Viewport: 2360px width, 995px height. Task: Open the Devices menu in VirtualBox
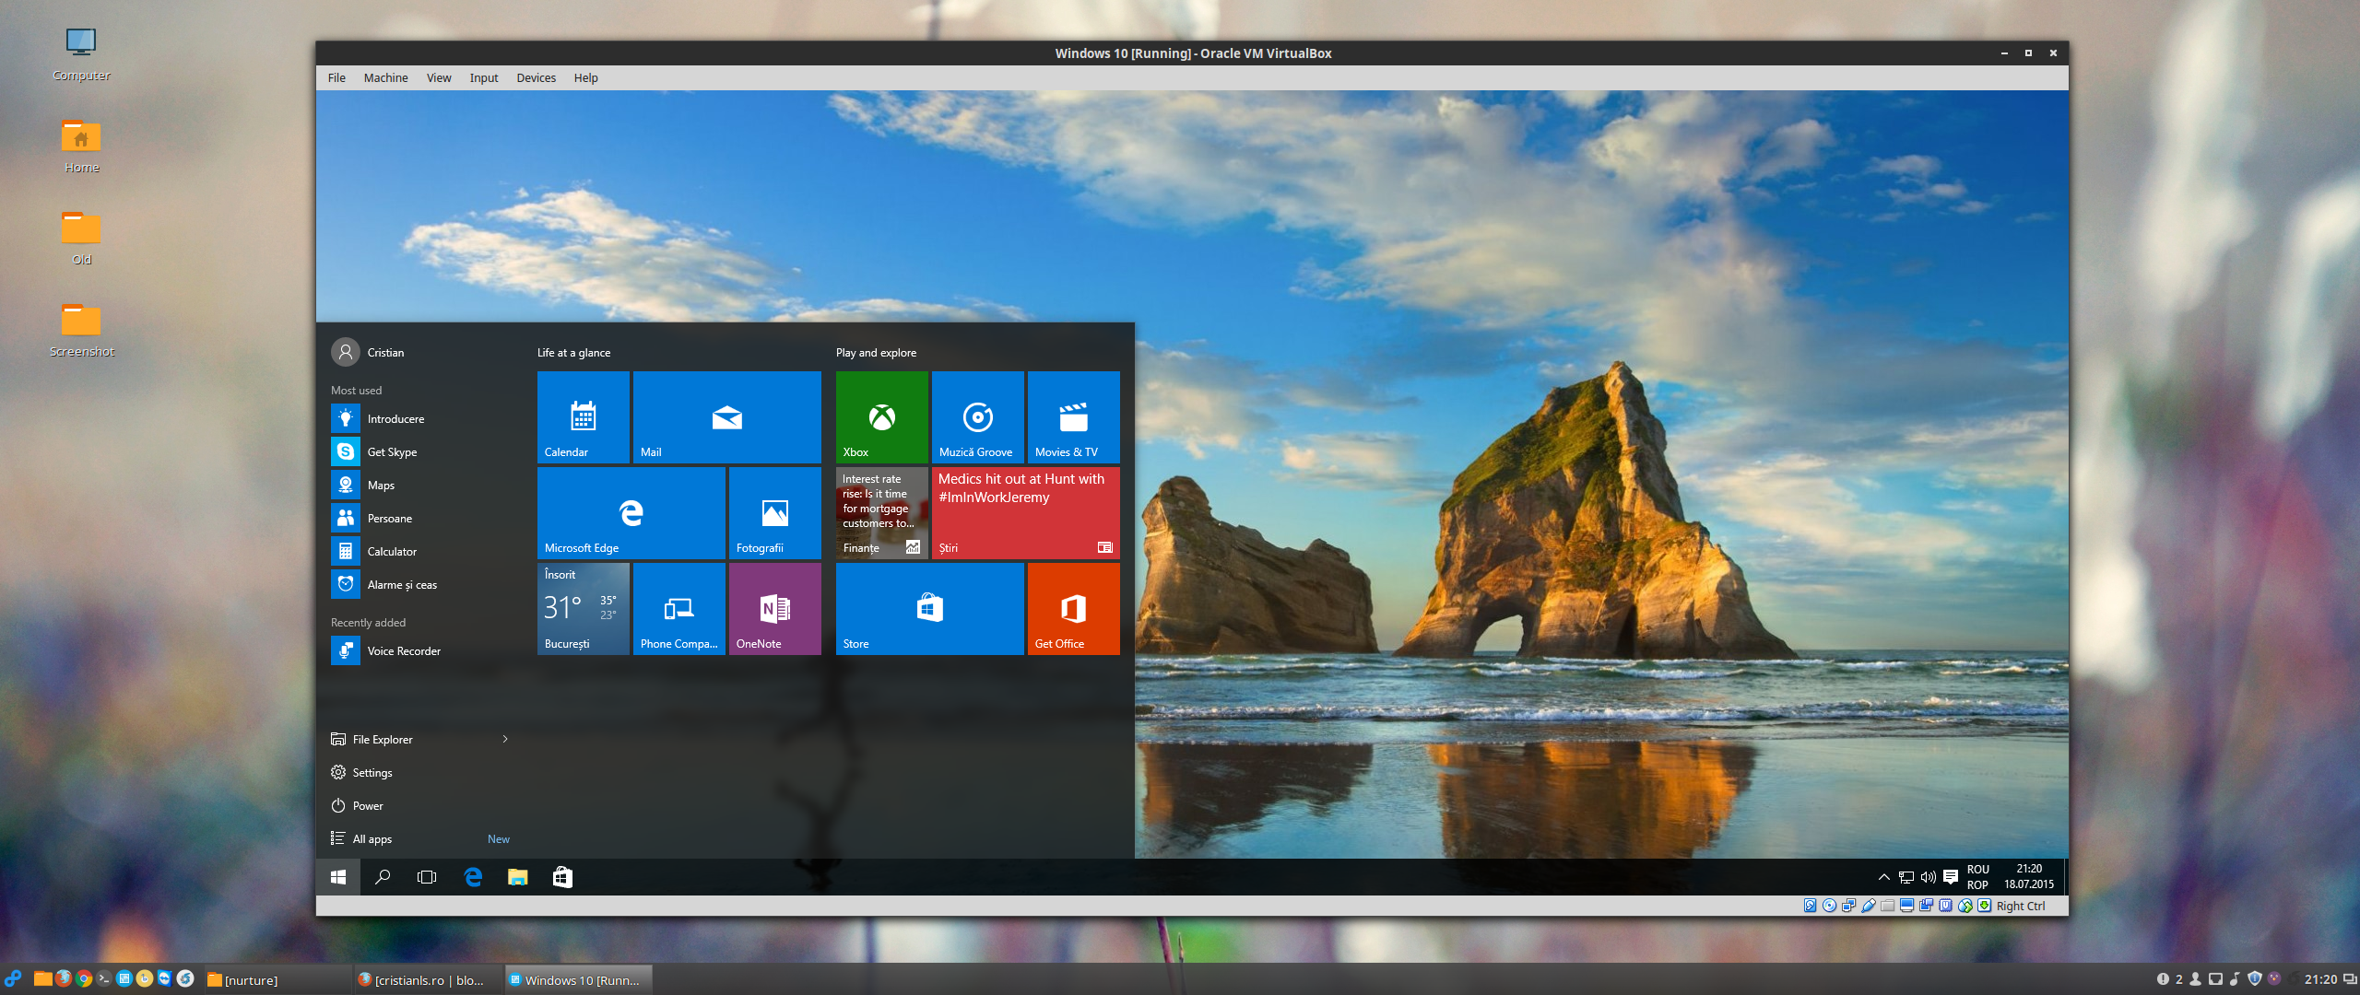click(x=536, y=78)
